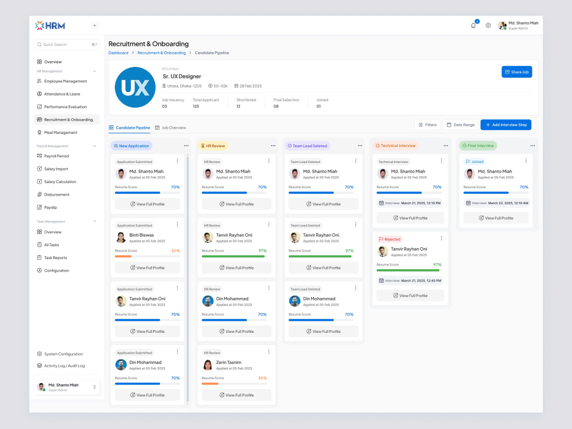Click Zerin Tasnim 30% resume score bar
The width and height of the screenshot is (572, 429).
pos(234,384)
